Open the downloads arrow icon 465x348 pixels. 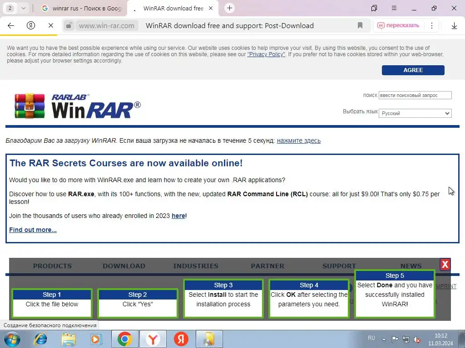pyautogui.click(x=454, y=26)
